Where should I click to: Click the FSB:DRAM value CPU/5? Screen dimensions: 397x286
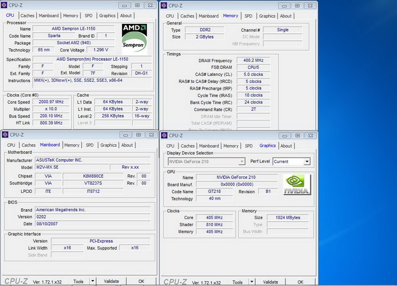(253, 67)
